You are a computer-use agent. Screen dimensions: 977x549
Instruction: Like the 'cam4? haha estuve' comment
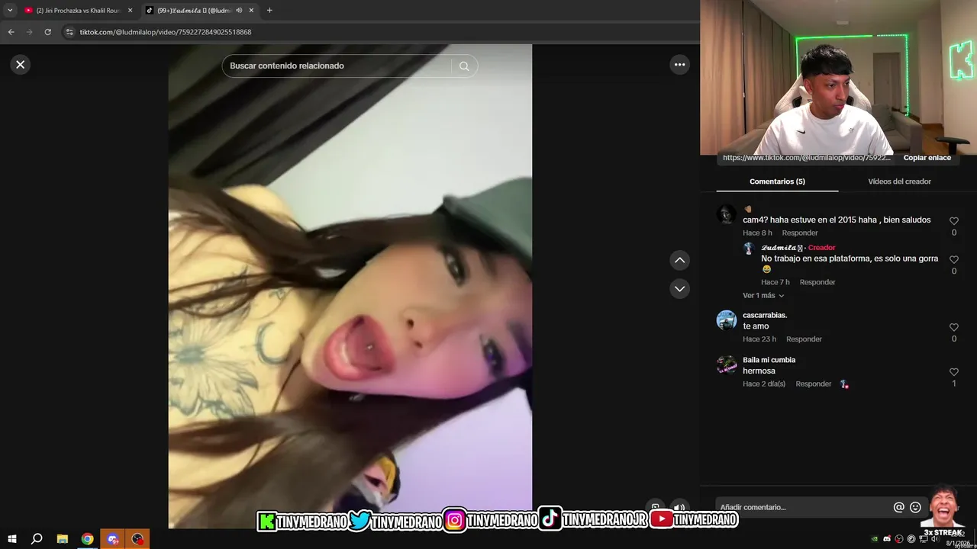tap(953, 221)
